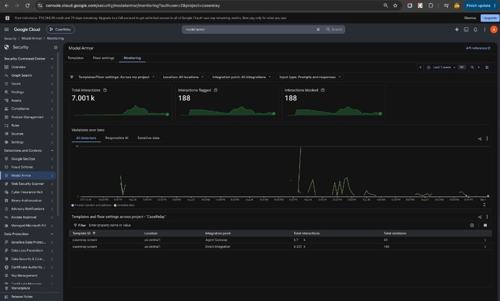Go to next time range arrow
This screenshot has height=301, width=500.
pos(479,68)
